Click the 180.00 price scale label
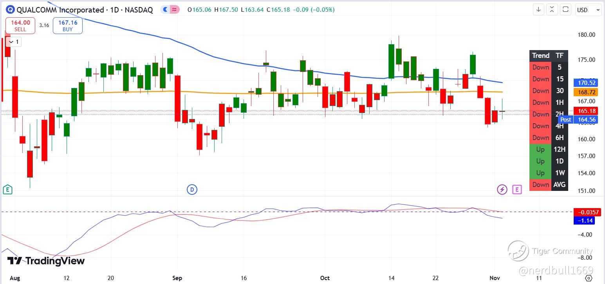 (587, 35)
